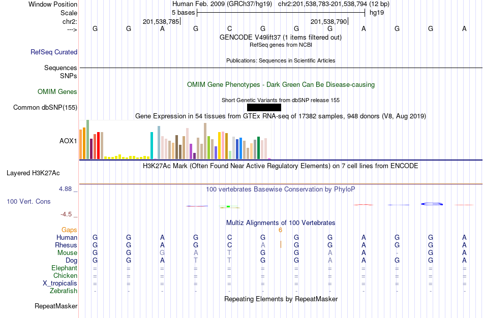Click the OMIM Genes track label

click(57, 92)
